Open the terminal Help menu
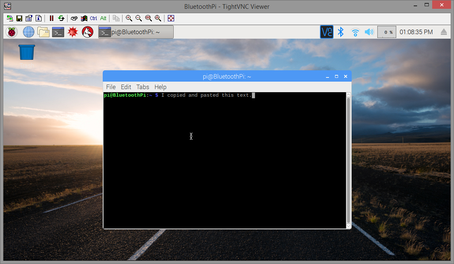Screen dimensions: 454x264 tap(160, 87)
